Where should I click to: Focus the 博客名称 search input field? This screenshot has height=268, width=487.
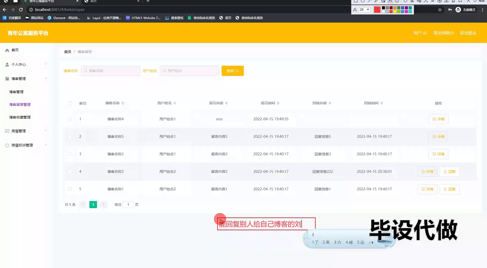[x=110, y=71]
